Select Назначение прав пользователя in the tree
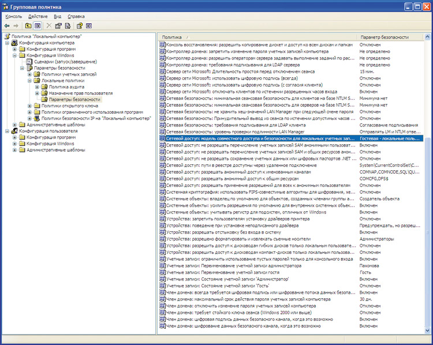The height and width of the screenshot is (345, 433). click(x=80, y=93)
